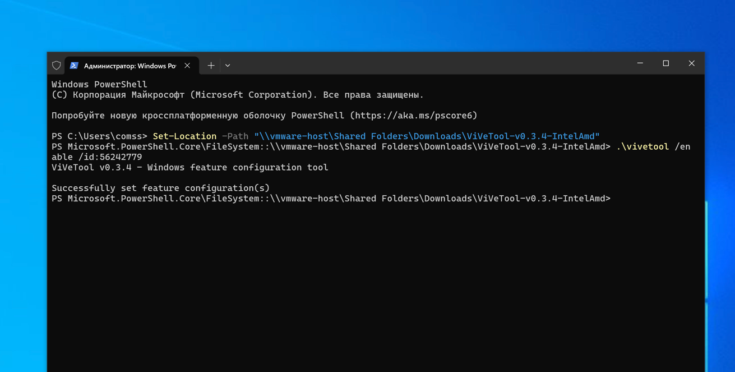Open a new tab with plus button
Screen dimensions: 735x372
tap(211, 66)
